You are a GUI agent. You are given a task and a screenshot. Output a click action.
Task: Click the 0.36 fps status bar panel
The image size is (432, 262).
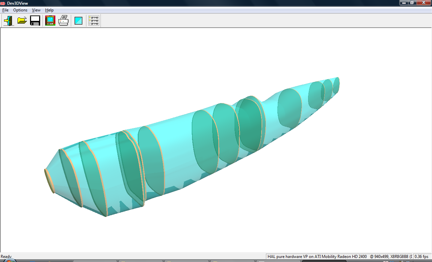click(x=421, y=257)
